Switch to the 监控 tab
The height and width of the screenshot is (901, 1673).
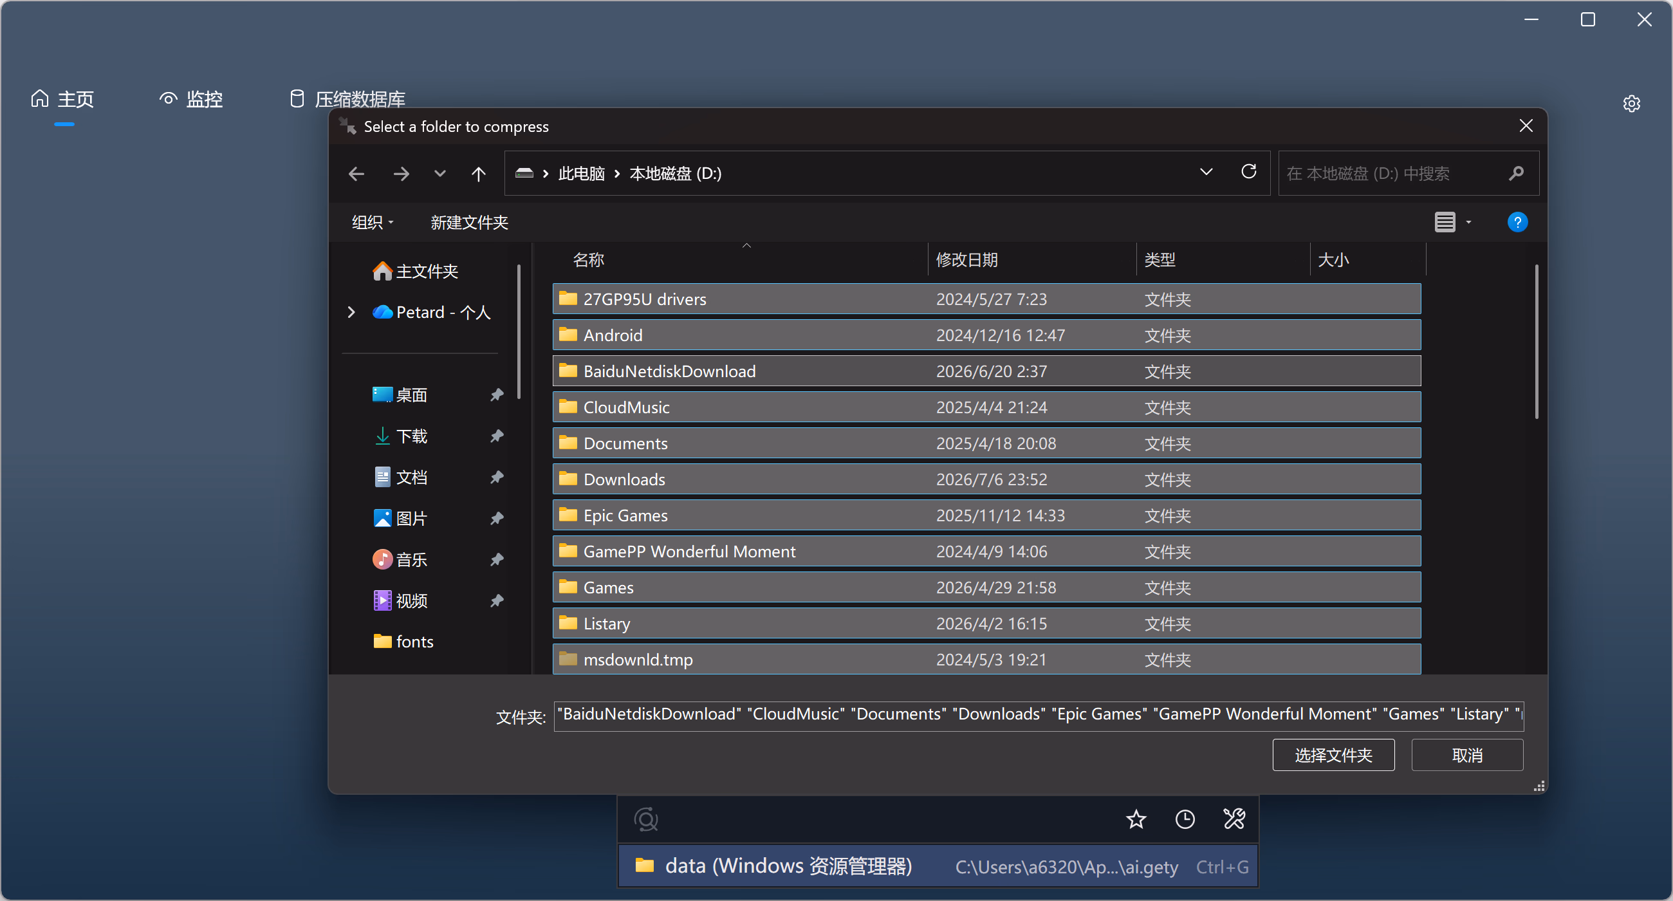coord(191,98)
